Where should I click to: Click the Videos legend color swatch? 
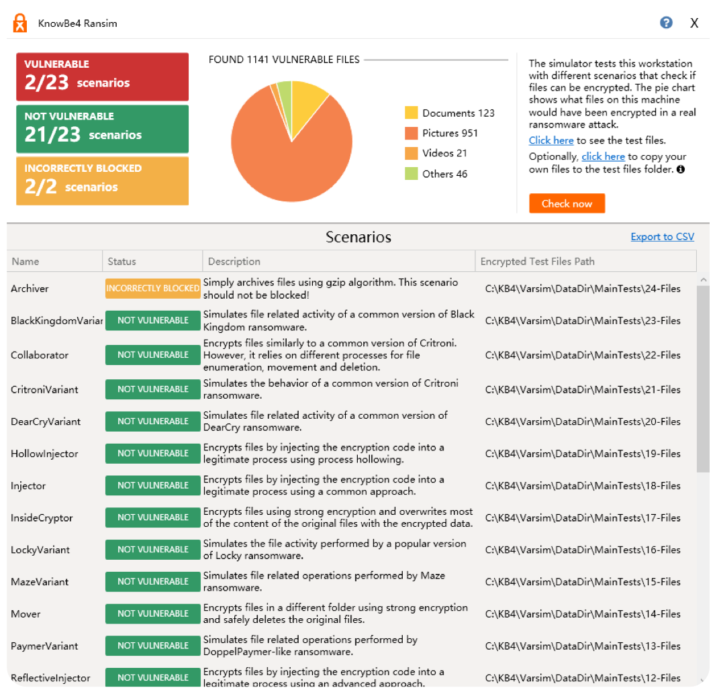(411, 153)
